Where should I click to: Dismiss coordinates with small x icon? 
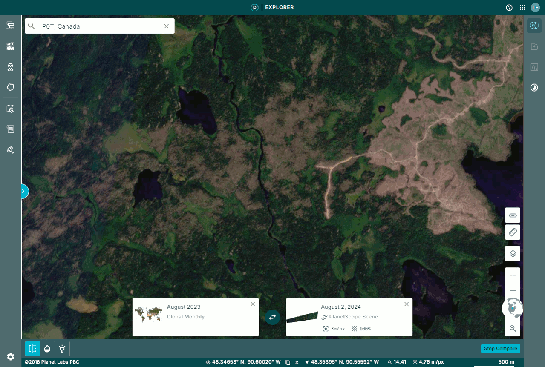[297, 362]
